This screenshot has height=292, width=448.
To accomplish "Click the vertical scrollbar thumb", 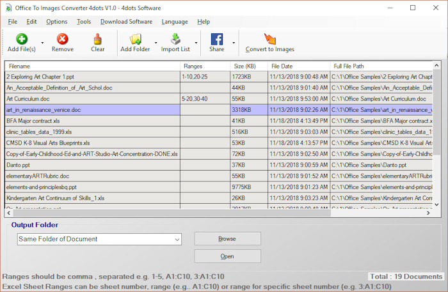I will pos(436,112).
